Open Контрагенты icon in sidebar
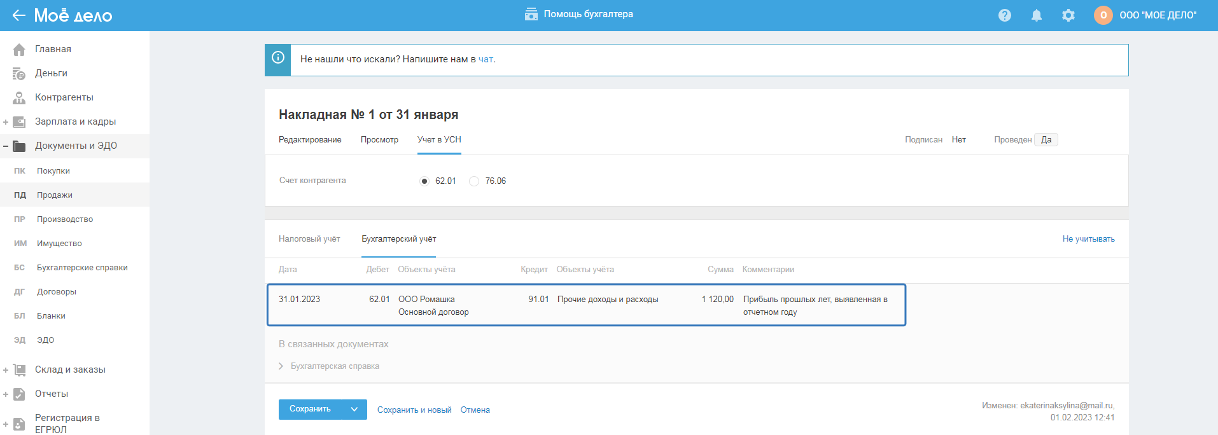This screenshot has width=1218, height=435. [19, 98]
